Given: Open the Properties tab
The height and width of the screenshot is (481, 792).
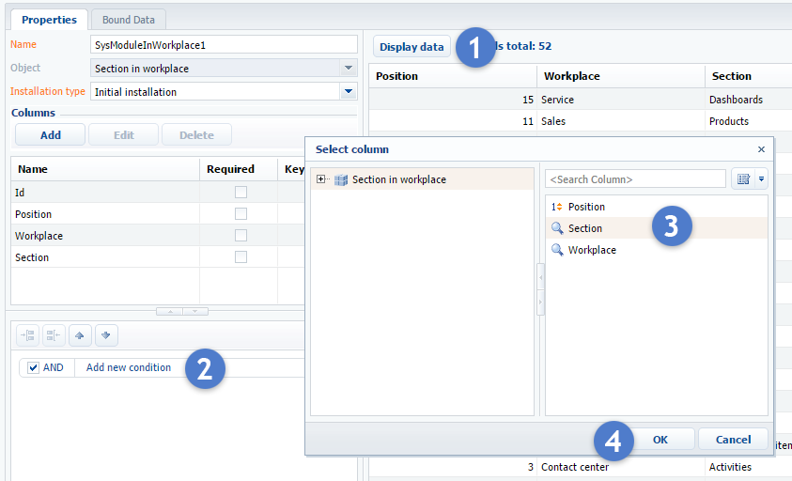Looking at the screenshot, I should click(x=49, y=19).
